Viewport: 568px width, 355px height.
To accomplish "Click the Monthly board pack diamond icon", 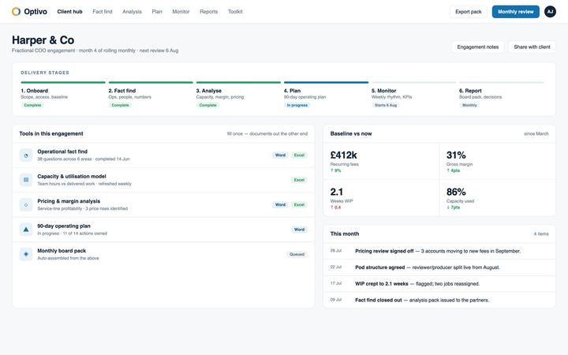I will pyautogui.click(x=26, y=254).
